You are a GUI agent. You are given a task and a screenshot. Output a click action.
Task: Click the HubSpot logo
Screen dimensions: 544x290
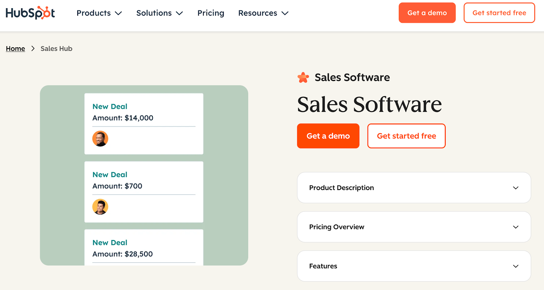pyautogui.click(x=30, y=13)
